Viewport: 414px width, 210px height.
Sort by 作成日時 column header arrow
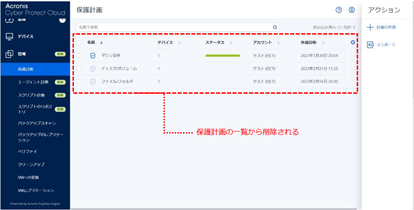(x=323, y=43)
